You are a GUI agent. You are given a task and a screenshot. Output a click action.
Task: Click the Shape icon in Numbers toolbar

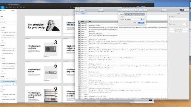point(136,10)
